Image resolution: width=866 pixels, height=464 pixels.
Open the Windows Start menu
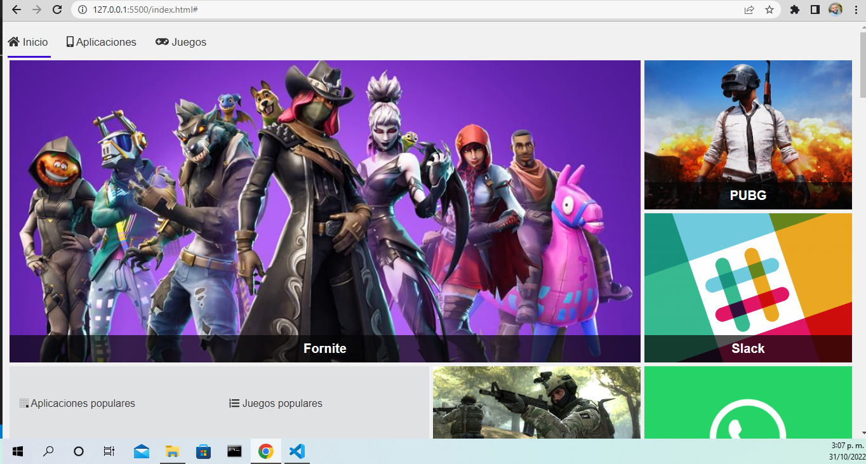point(18,451)
